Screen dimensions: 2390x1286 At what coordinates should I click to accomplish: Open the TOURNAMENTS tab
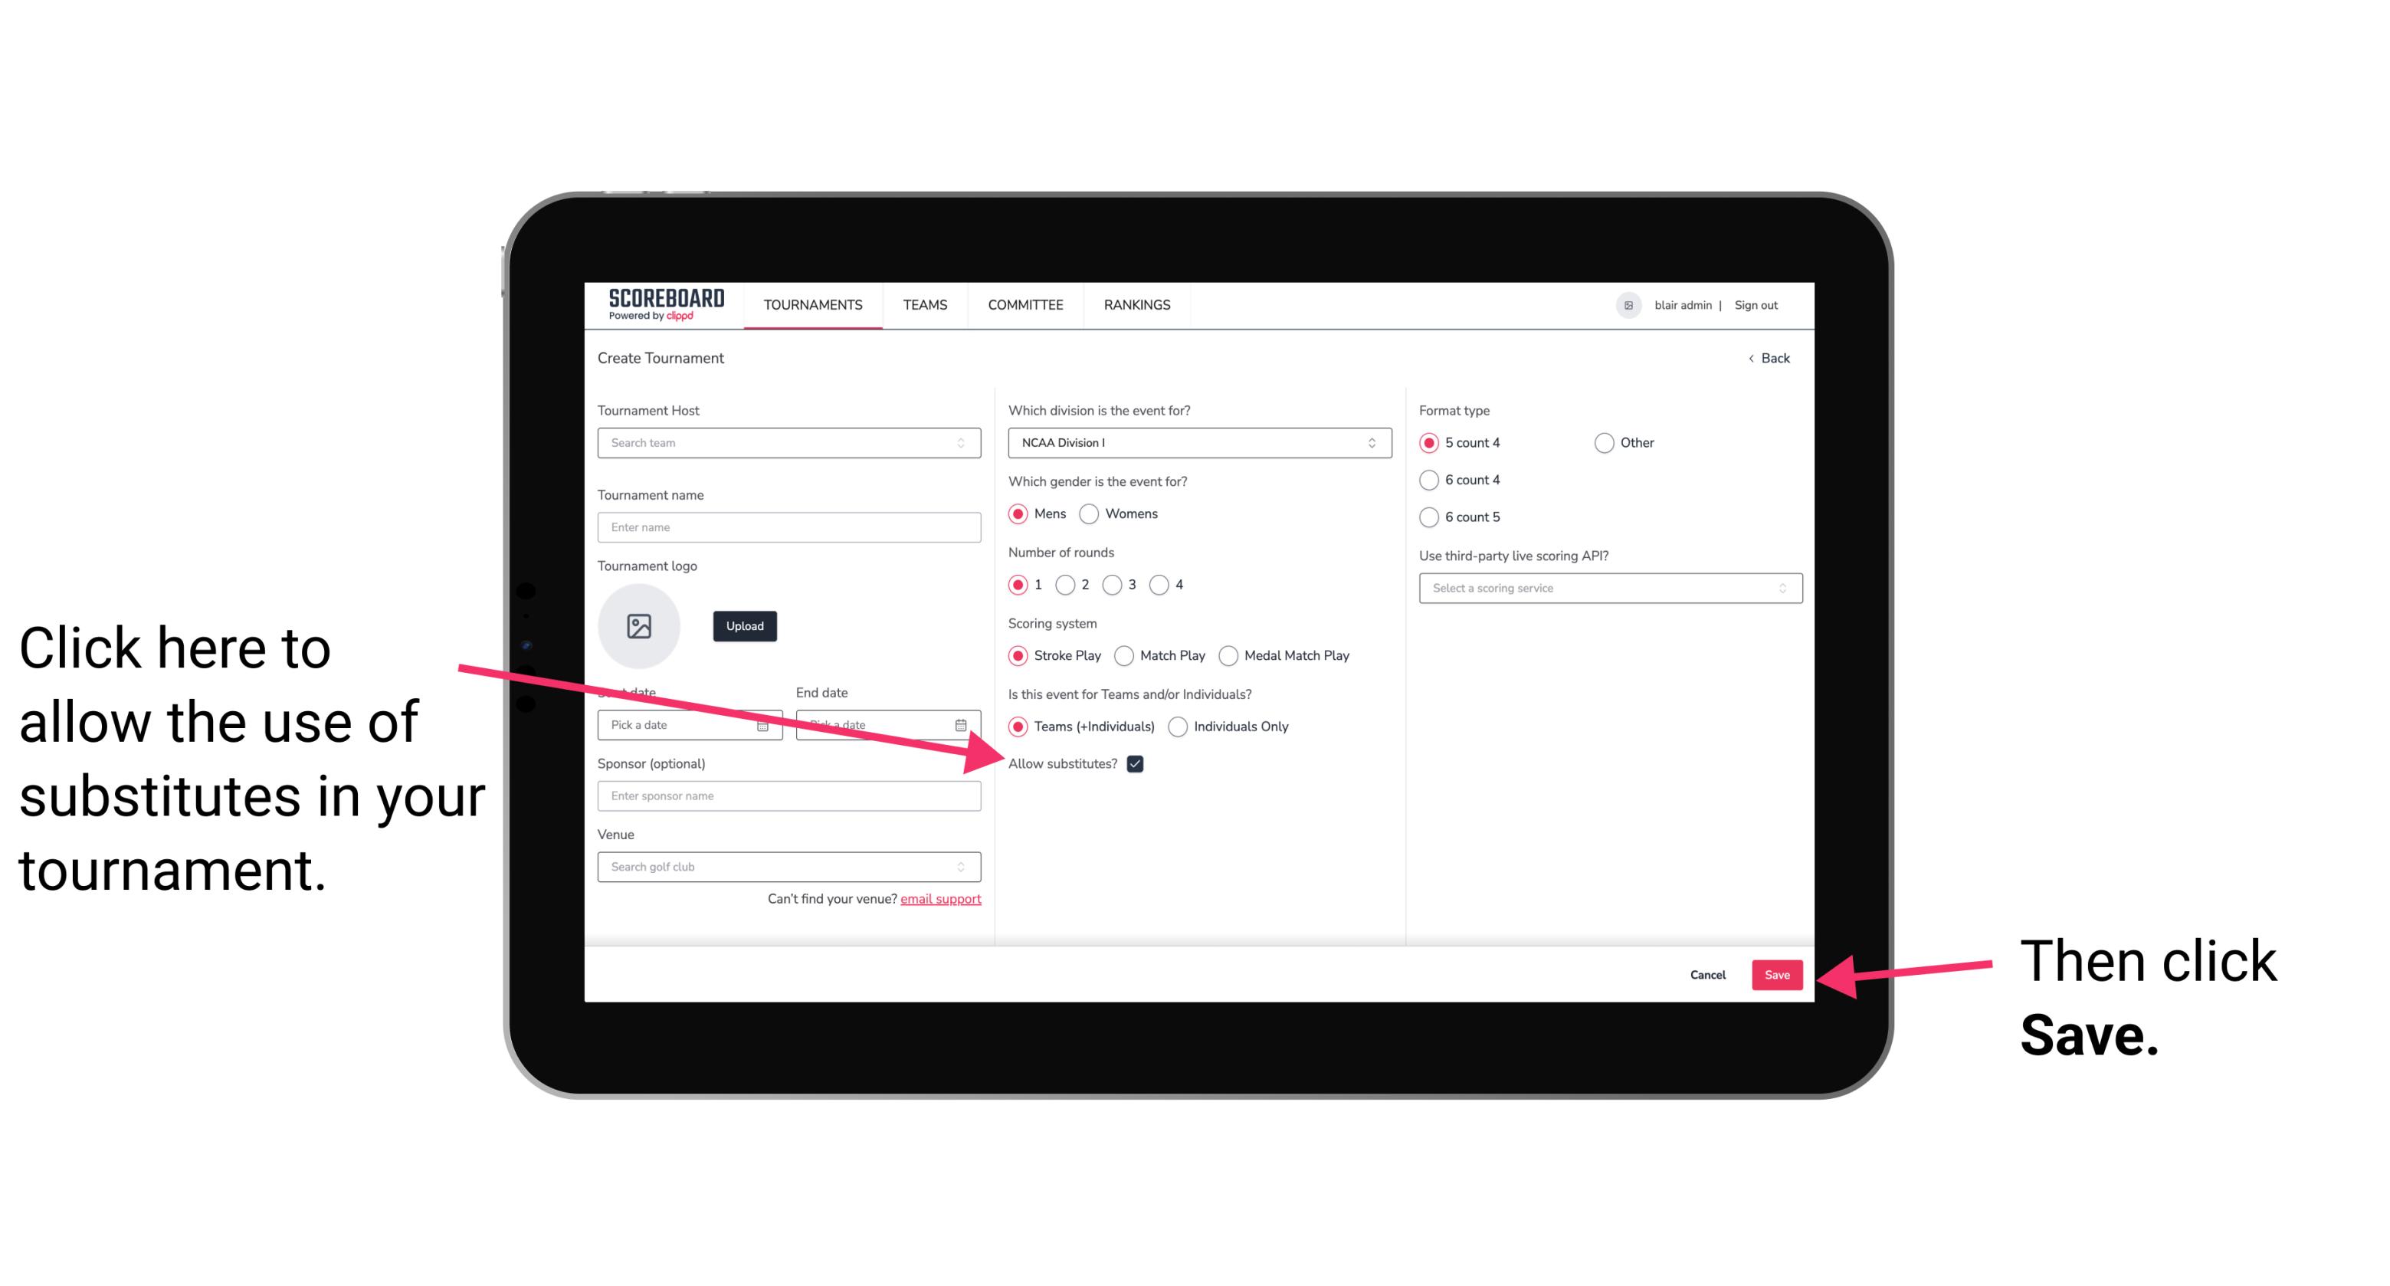point(812,304)
